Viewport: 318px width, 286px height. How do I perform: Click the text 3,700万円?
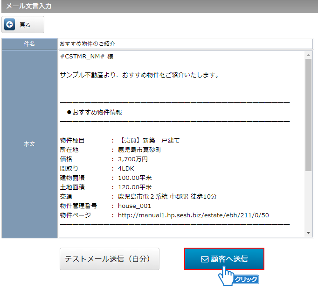(133, 159)
